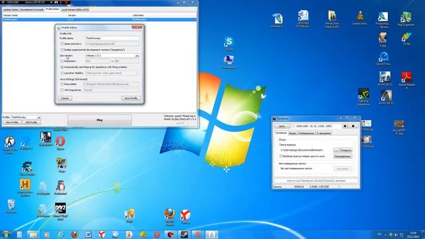Click the Edit Profile button

pos(31,122)
